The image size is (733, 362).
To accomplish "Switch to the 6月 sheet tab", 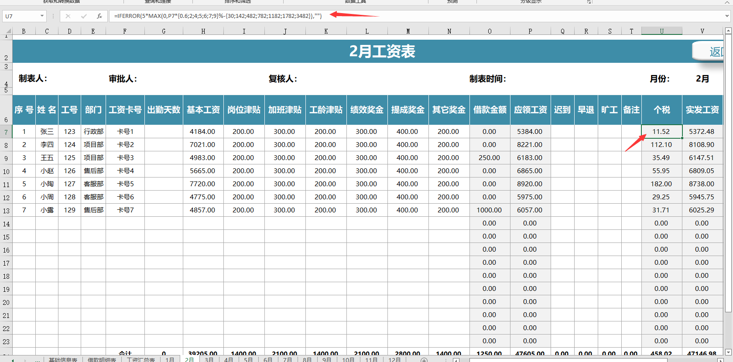I will pos(268,359).
